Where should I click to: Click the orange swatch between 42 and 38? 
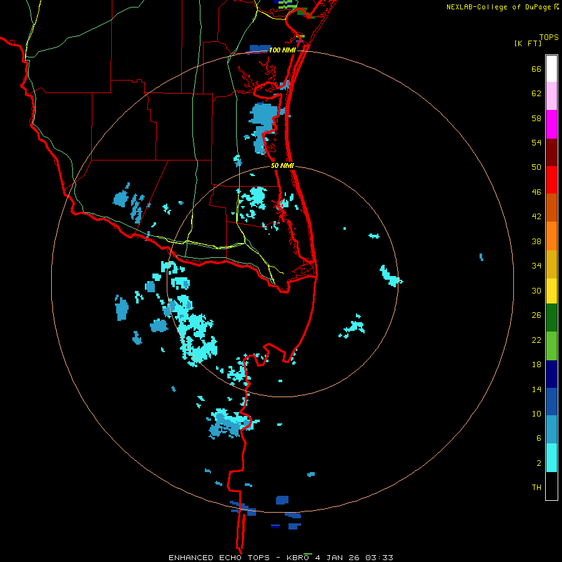click(x=551, y=236)
